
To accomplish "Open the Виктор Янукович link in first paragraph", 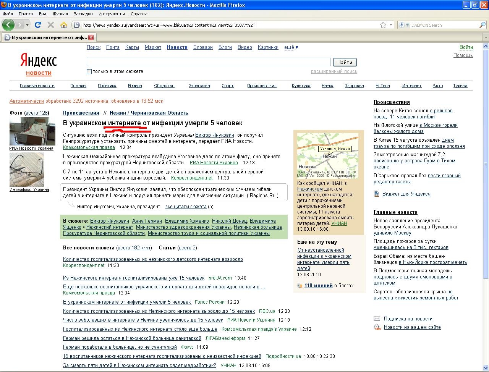I will tap(215, 135).
